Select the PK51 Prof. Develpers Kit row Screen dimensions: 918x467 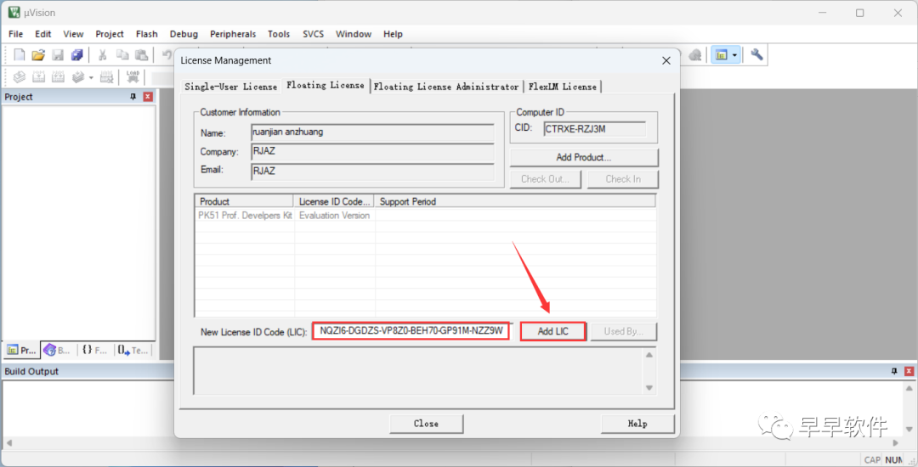click(425, 215)
